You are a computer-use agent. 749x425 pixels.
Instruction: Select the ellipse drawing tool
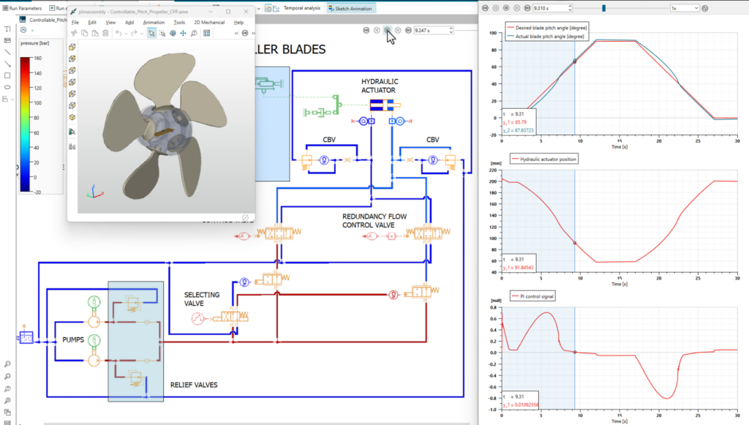pos(7,87)
